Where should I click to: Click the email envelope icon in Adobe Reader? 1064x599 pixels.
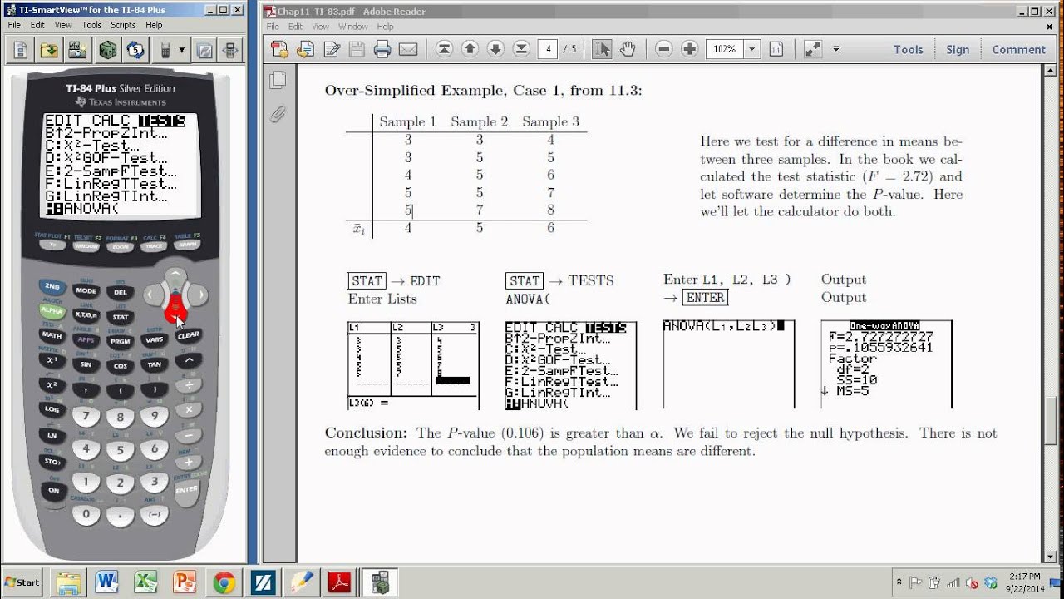pos(408,49)
